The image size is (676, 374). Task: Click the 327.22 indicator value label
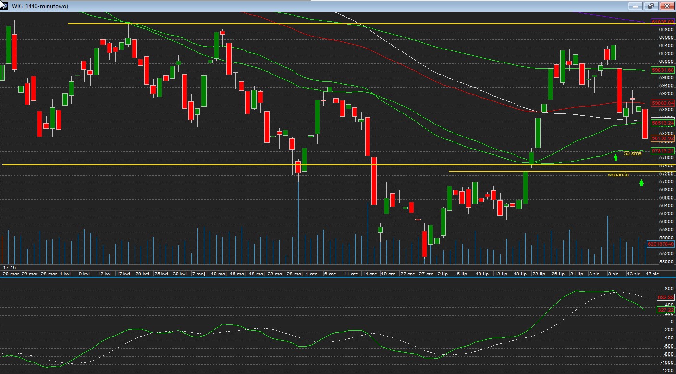pyautogui.click(x=665, y=310)
